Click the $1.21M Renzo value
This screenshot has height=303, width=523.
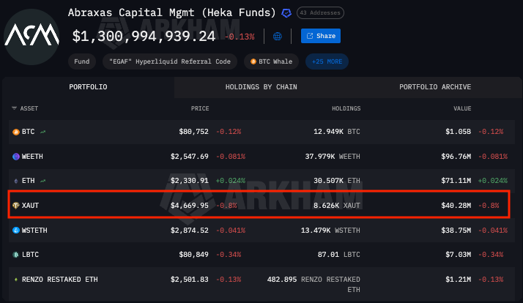(x=458, y=280)
